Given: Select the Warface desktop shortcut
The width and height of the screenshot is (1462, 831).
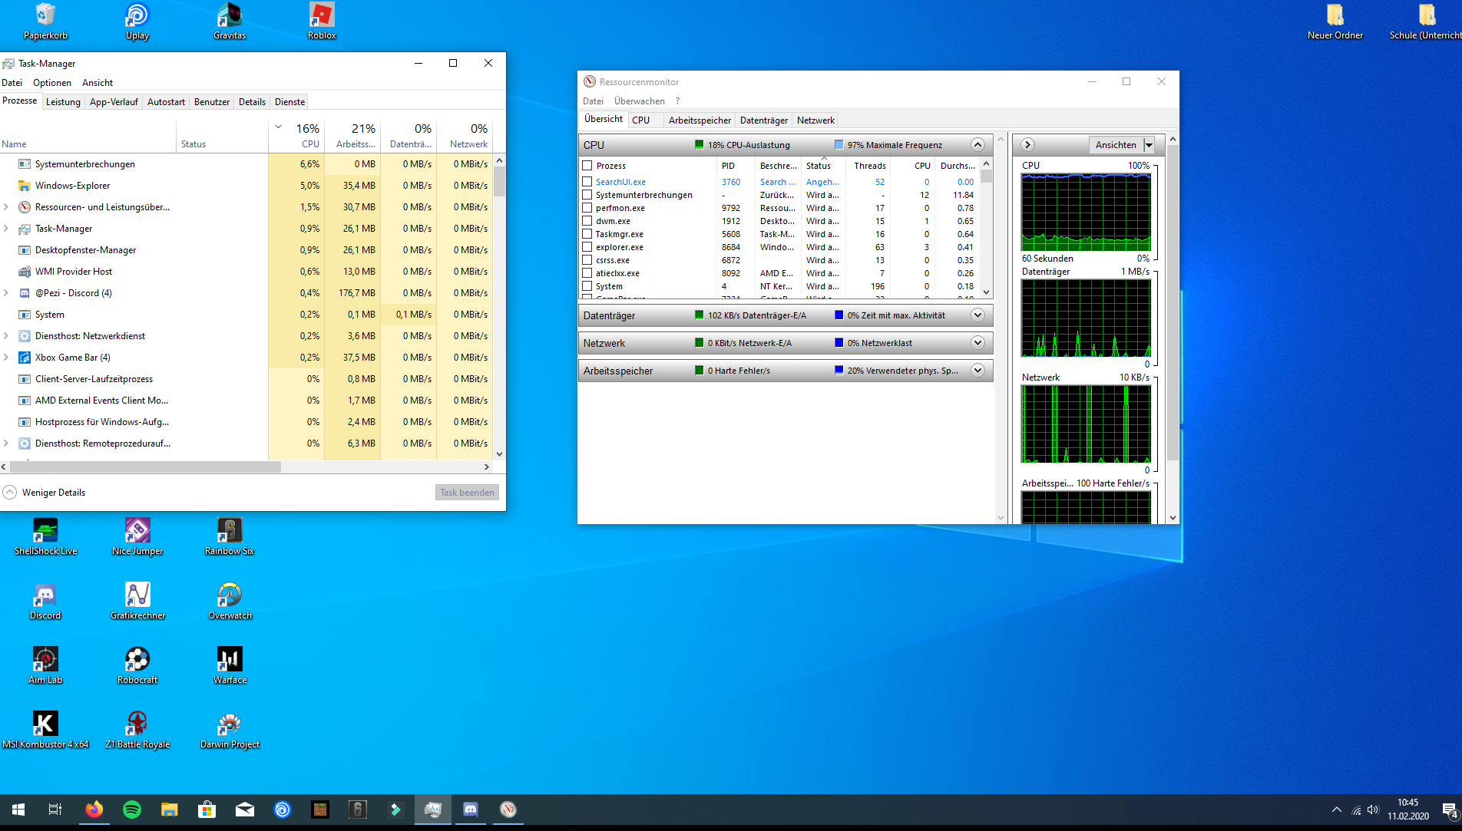Looking at the screenshot, I should (x=230, y=665).
